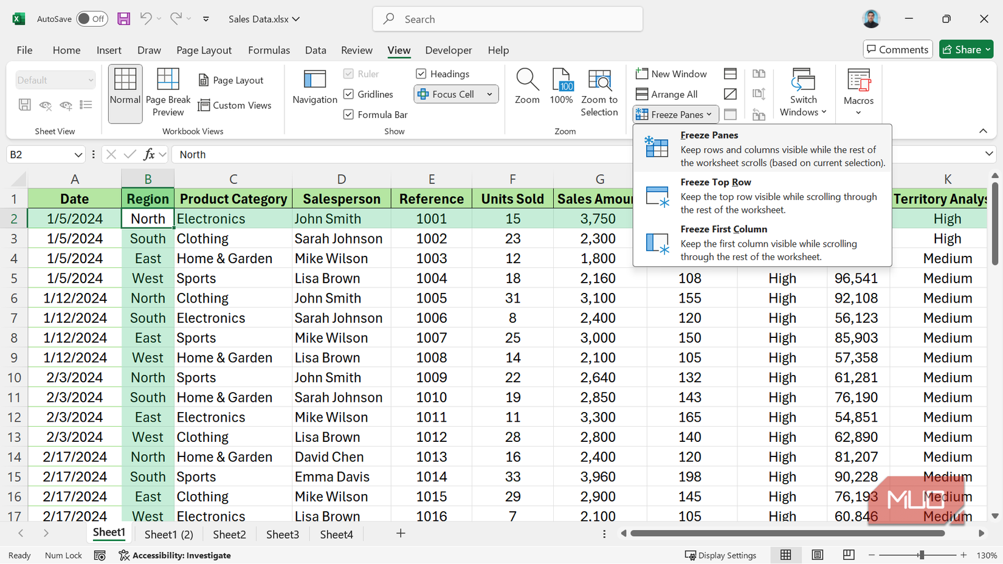Add a new sheet with plus icon
The width and height of the screenshot is (1003, 564).
tap(401, 534)
